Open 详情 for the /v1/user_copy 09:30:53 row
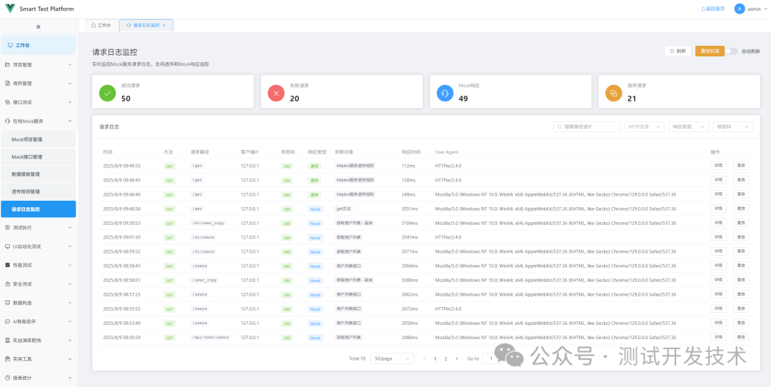 click(x=718, y=223)
